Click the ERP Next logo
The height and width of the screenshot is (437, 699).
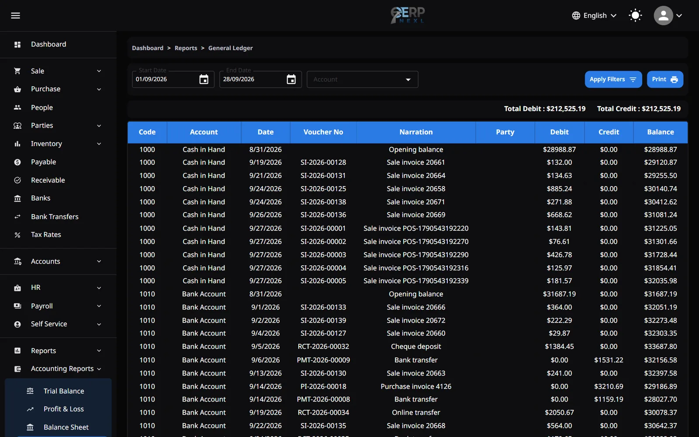point(408,15)
